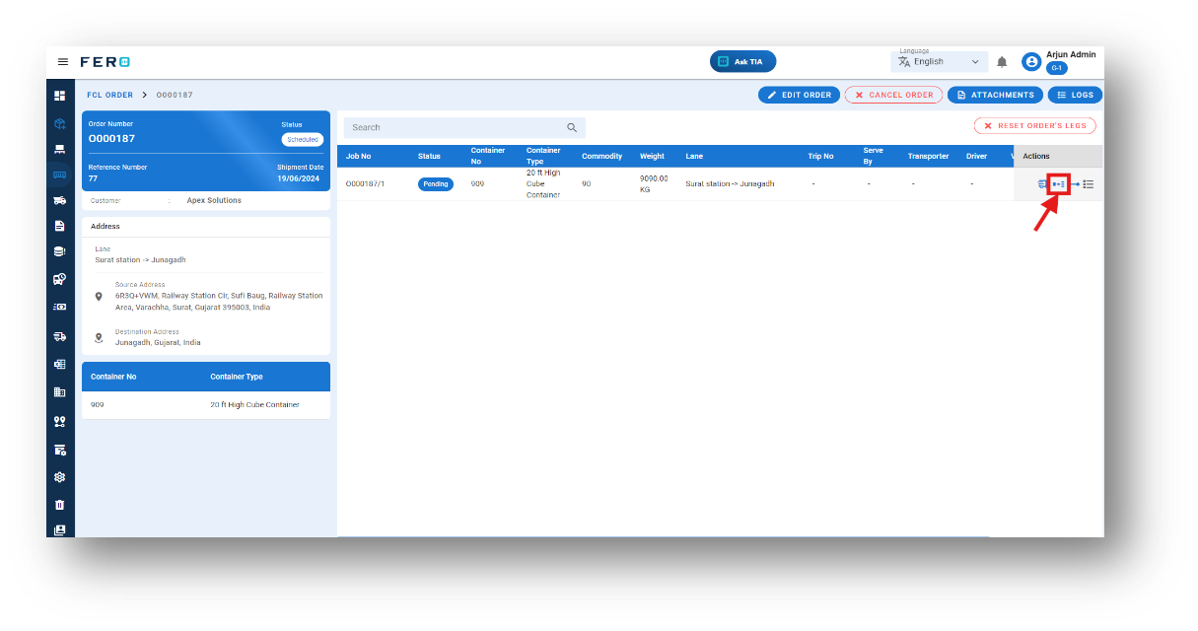Open the Arjun Admin profile avatar
1198x631 pixels.
[1031, 62]
